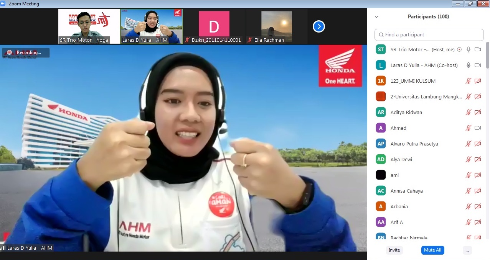Click the next-page arrow in the video strip
The width and height of the screenshot is (490, 260).
pyautogui.click(x=319, y=26)
